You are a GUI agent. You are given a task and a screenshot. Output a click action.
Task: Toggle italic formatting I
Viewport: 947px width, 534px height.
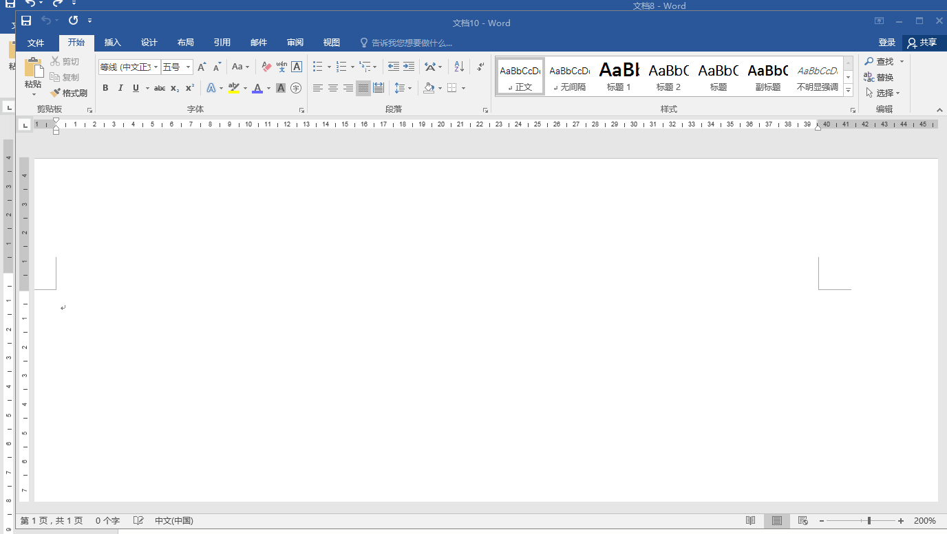pyautogui.click(x=120, y=88)
